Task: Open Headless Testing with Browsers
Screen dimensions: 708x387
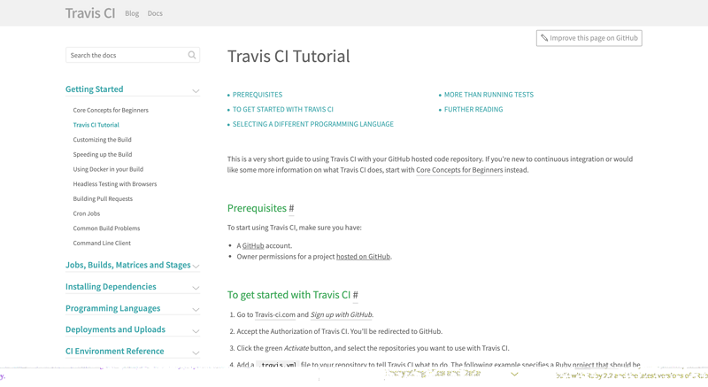Action: tap(115, 184)
